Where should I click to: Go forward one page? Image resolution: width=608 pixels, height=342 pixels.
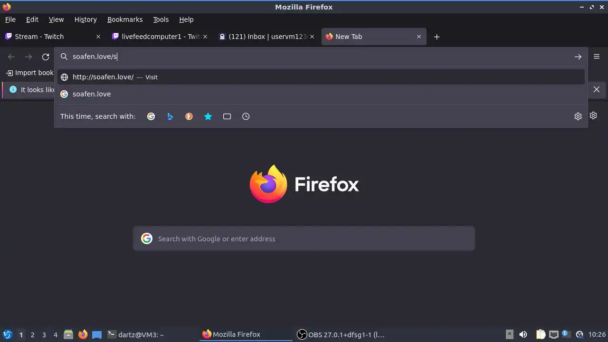tap(28, 57)
